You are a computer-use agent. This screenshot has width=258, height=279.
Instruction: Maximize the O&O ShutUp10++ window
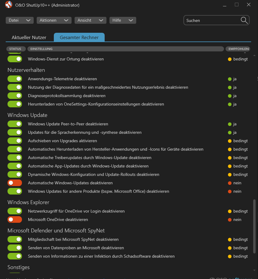click(x=237, y=5)
